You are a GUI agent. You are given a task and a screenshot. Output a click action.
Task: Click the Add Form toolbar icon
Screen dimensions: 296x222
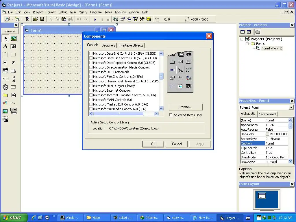[x=17, y=19]
